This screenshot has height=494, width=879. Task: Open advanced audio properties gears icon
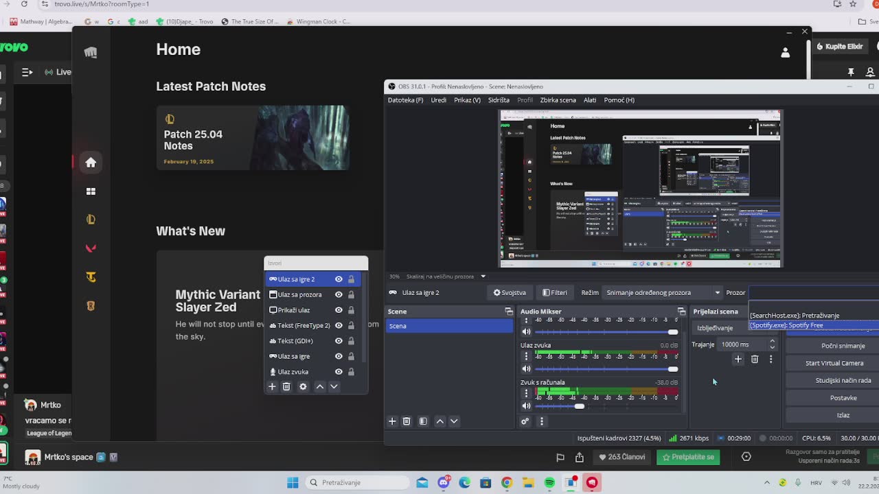[525, 421]
